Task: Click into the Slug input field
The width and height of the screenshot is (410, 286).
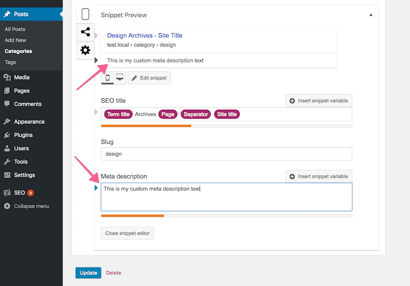Action: (x=227, y=154)
